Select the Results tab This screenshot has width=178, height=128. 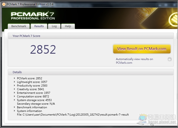coord(39,26)
